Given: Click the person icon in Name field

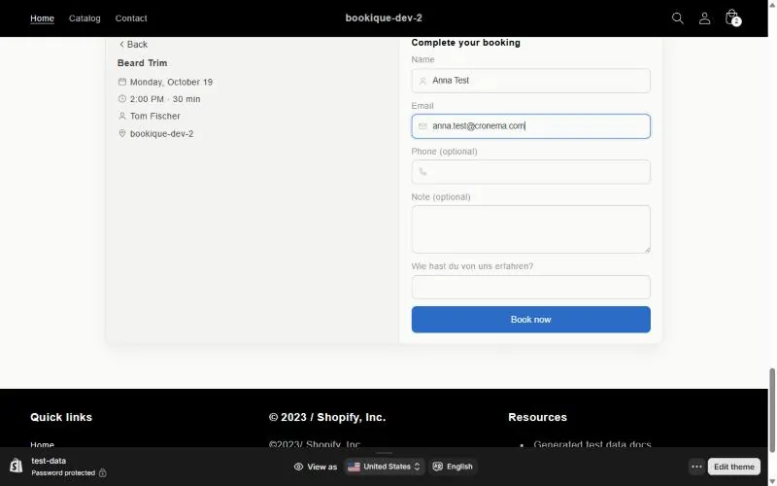Looking at the screenshot, I should tap(422, 81).
